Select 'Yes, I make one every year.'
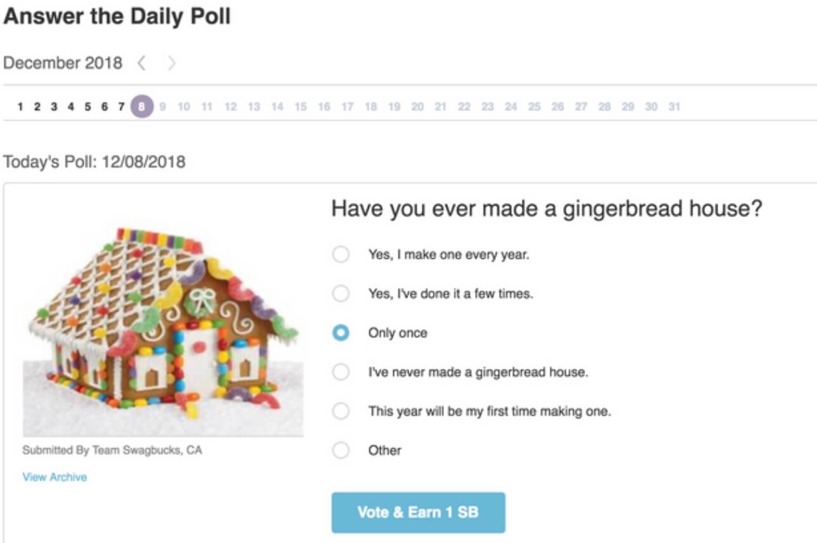This screenshot has height=543, width=817. coord(342,254)
